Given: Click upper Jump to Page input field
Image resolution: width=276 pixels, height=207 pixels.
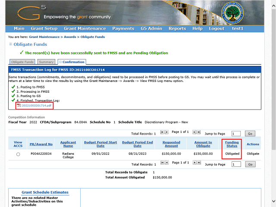Looking at the screenshot, I should tap(236, 134).
